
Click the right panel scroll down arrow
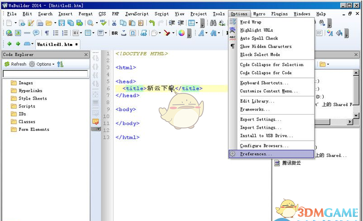click(x=356, y=115)
